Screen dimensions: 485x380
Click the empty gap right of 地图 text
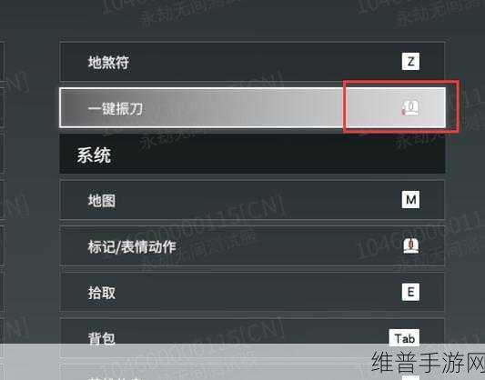[258, 201]
